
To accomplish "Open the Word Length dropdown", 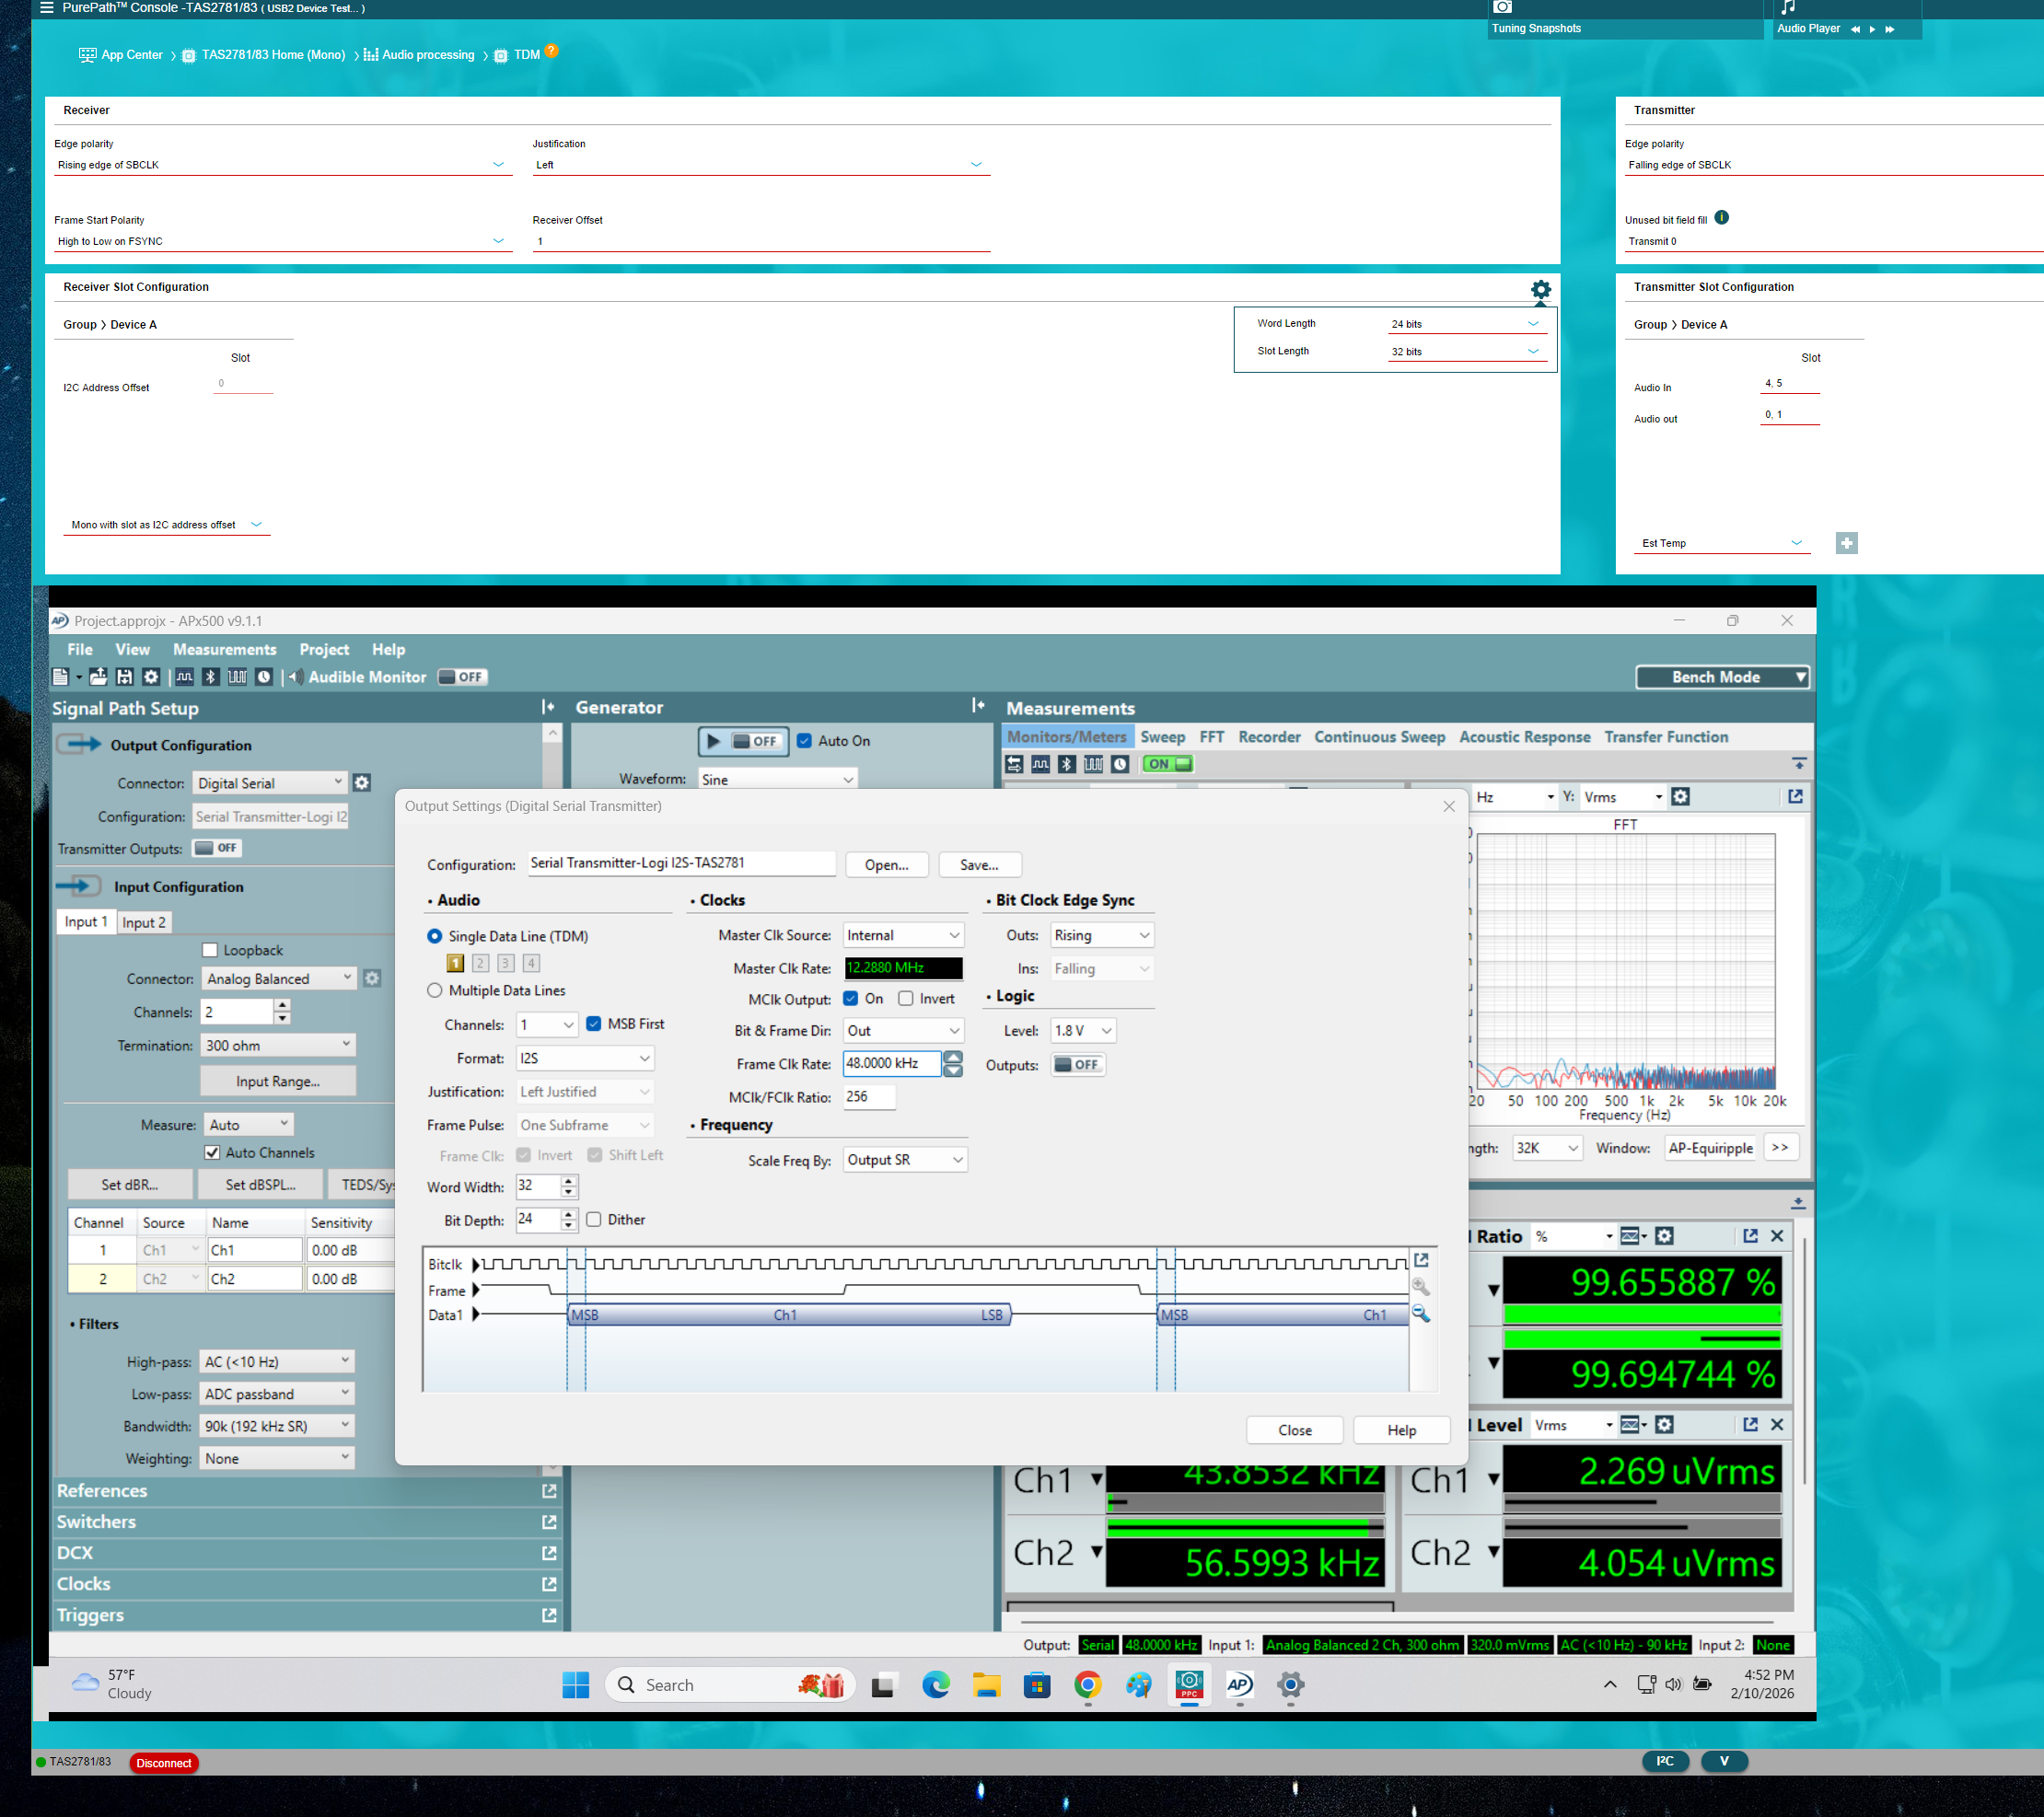I will coord(1468,324).
